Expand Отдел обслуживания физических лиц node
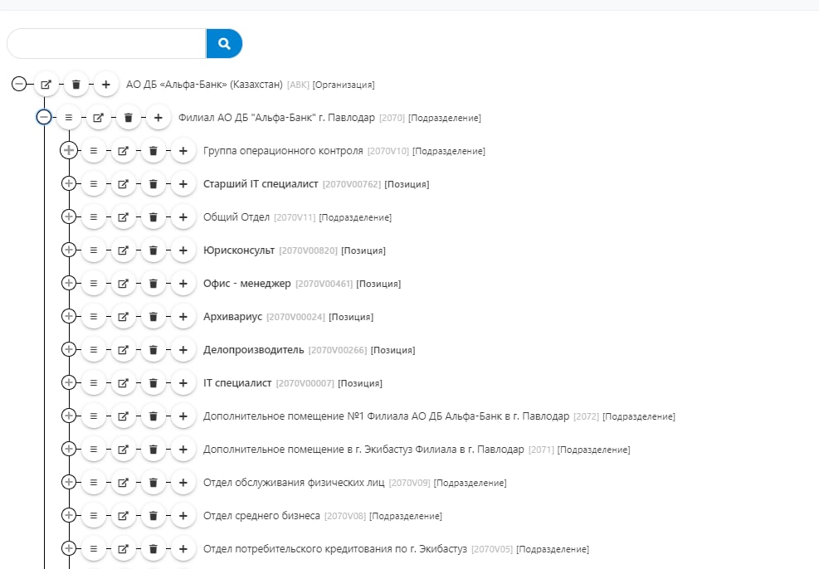Viewport: 819px width, 569px height. click(x=68, y=482)
